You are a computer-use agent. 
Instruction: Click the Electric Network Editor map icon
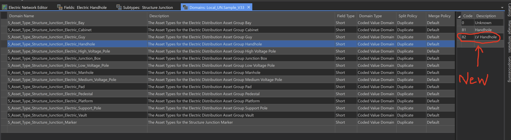5,7
